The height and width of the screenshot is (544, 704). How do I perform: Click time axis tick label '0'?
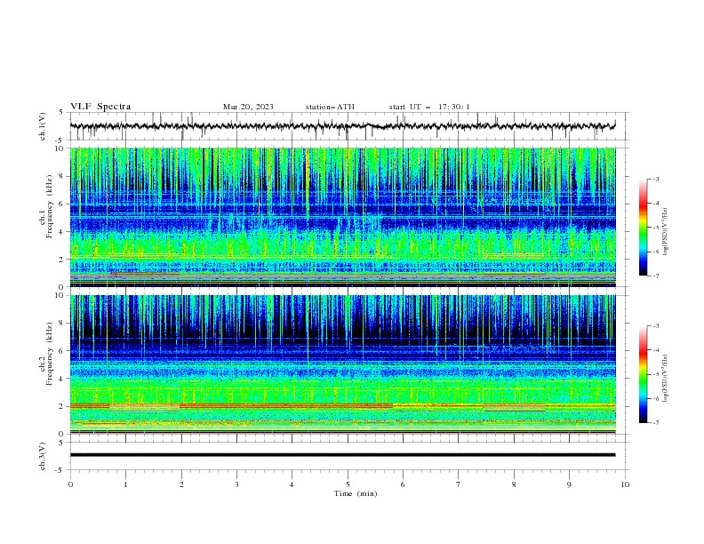click(x=70, y=484)
